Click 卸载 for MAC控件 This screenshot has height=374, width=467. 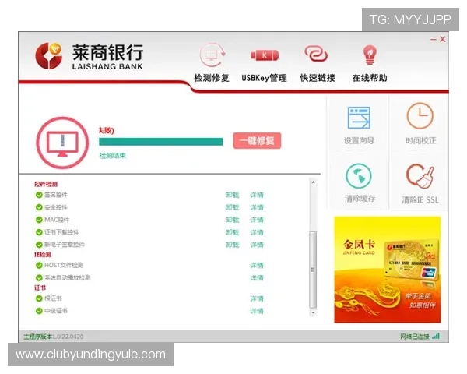coord(232,220)
